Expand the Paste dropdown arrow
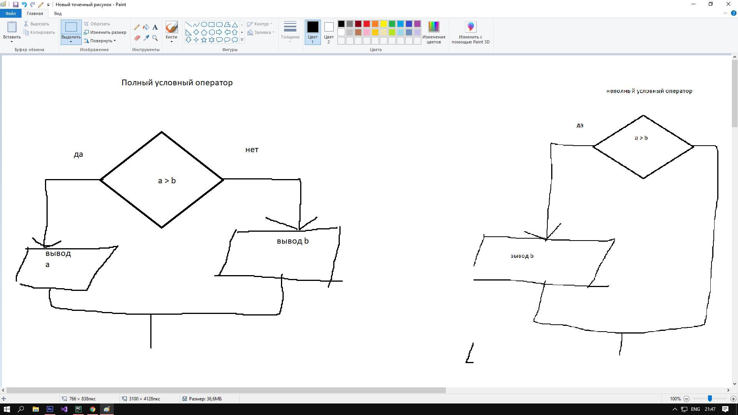 click(12, 41)
